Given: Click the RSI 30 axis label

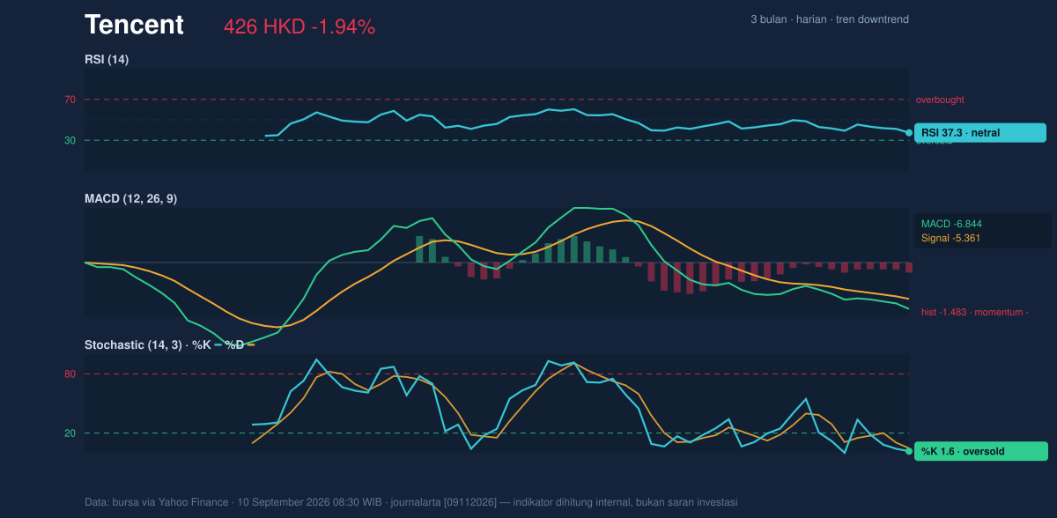Looking at the screenshot, I should [x=70, y=140].
